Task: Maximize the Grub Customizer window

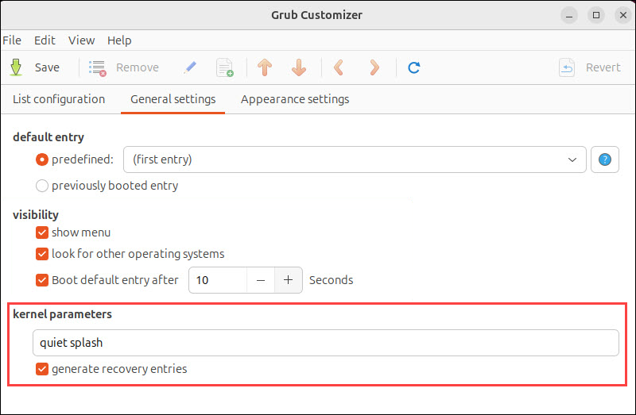Action: (x=596, y=15)
